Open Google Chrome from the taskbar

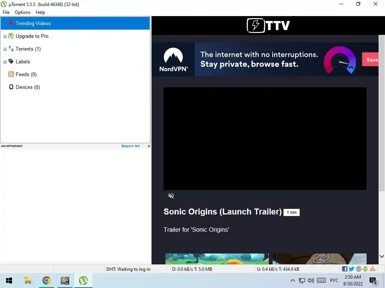[x=46, y=280]
